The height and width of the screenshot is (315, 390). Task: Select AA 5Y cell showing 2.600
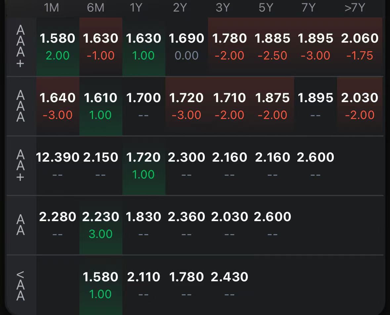(273, 225)
